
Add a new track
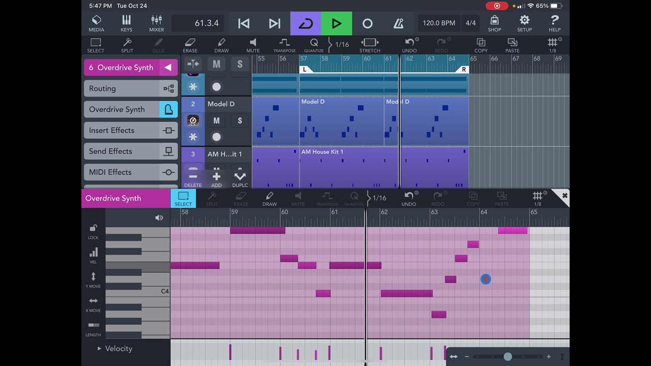pyautogui.click(x=217, y=179)
